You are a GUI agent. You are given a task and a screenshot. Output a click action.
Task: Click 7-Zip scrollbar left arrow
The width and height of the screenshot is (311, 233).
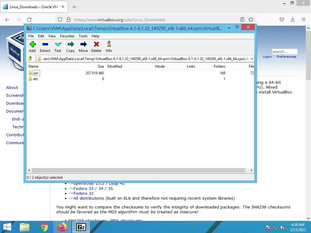(x=29, y=171)
